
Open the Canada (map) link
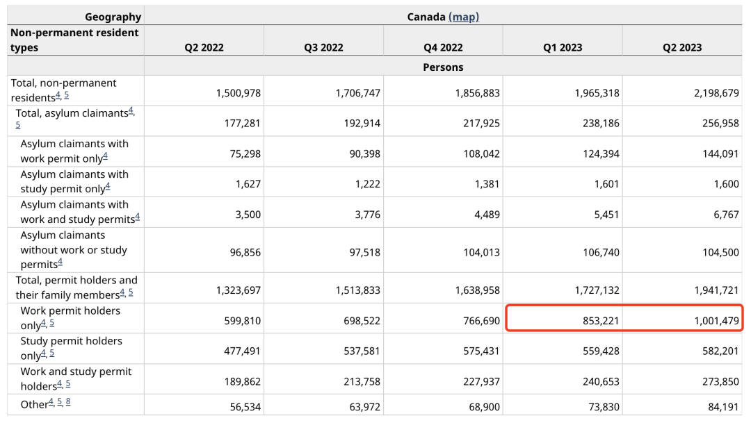pyautogui.click(x=464, y=17)
